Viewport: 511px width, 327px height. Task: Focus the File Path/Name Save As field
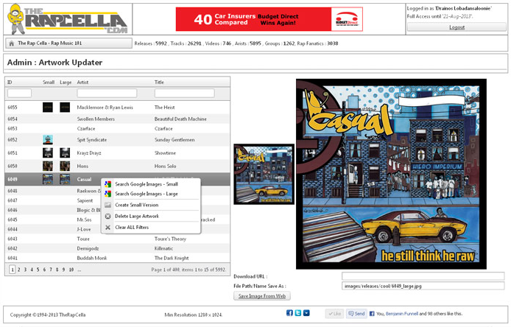(x=423, y=286)
